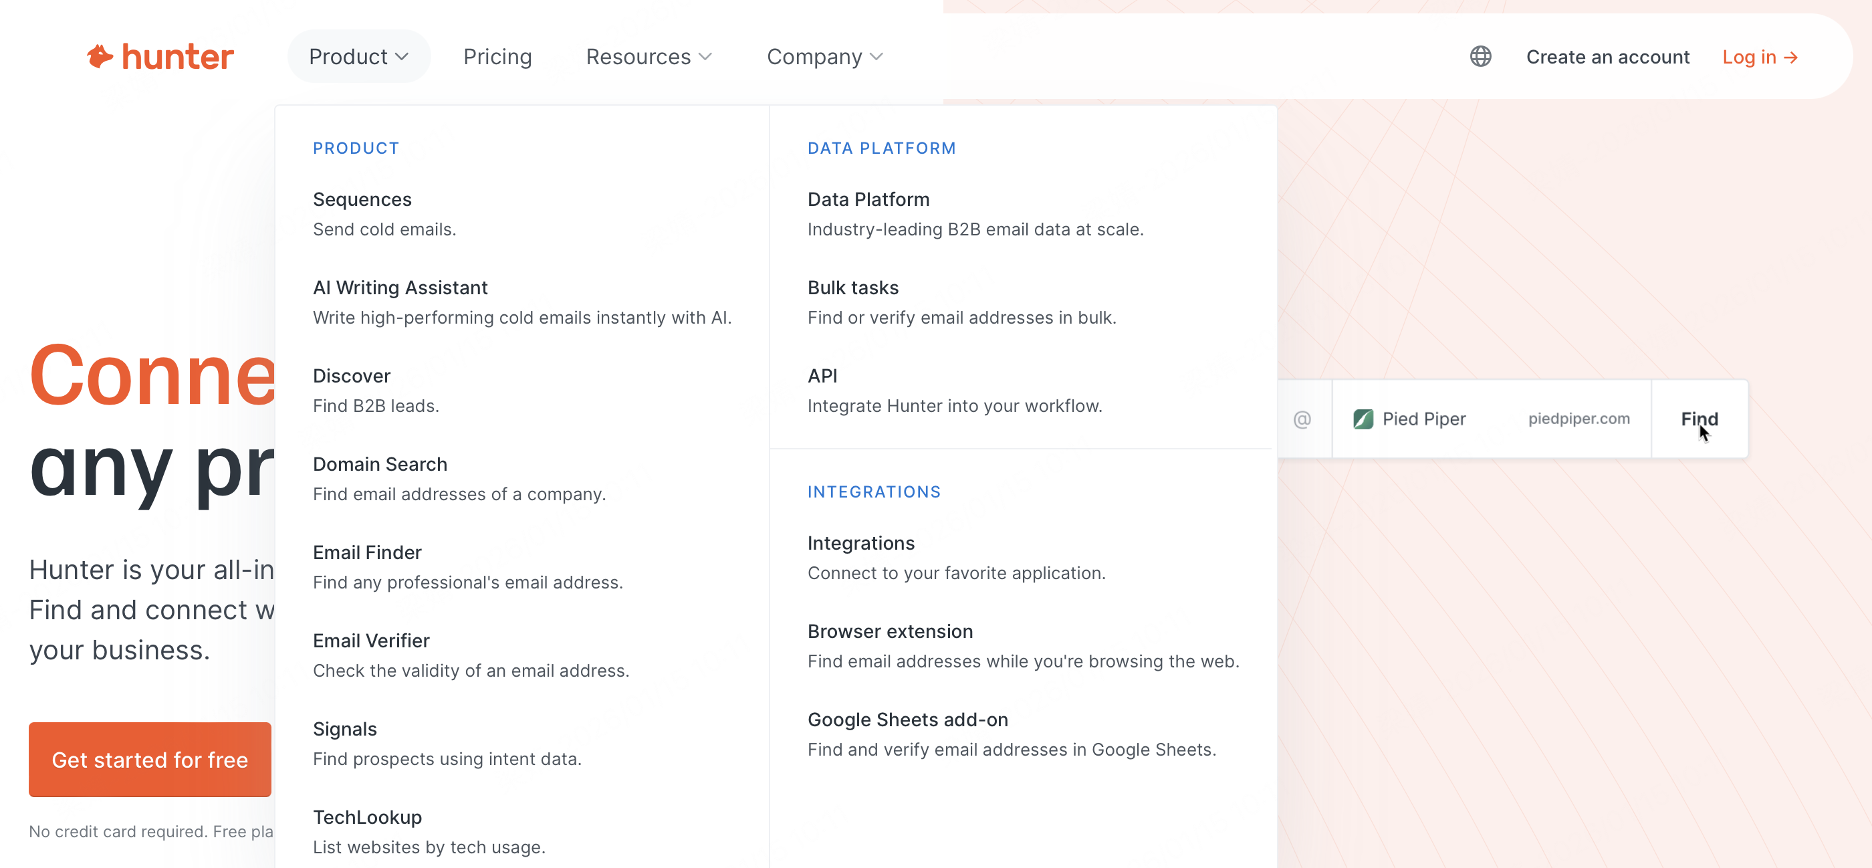Select Sequences from the product menu
The image size is (1872, 868).
[x=362, y=199]
